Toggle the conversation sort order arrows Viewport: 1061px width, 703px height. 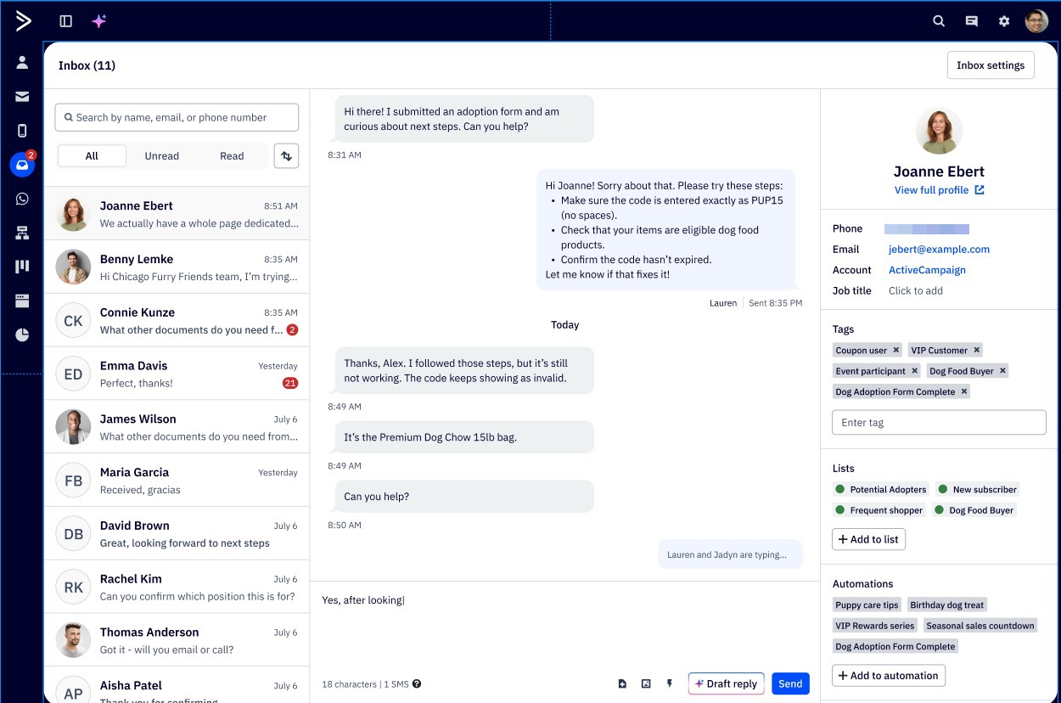pos(286,155)
